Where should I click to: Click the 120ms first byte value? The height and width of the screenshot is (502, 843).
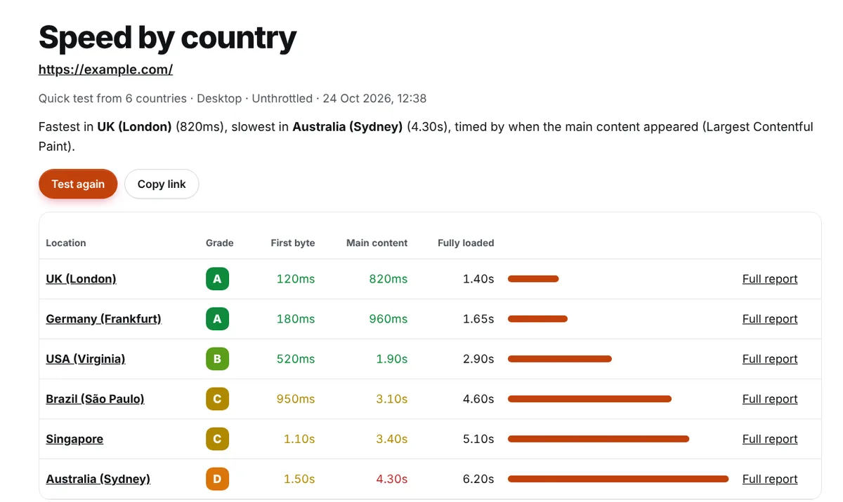pyautogui.click(x=296, y=279)
